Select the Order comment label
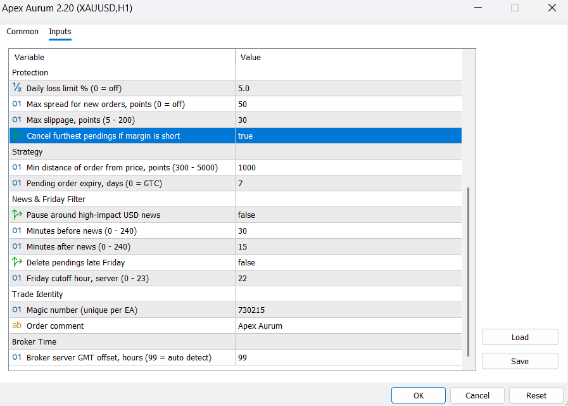Image resolution: width=568 pixels, height=406 pixels. 55,326
